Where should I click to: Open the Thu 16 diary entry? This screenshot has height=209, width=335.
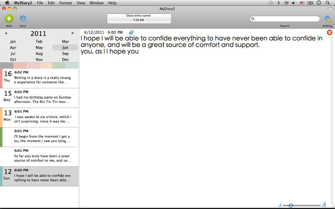40,78
